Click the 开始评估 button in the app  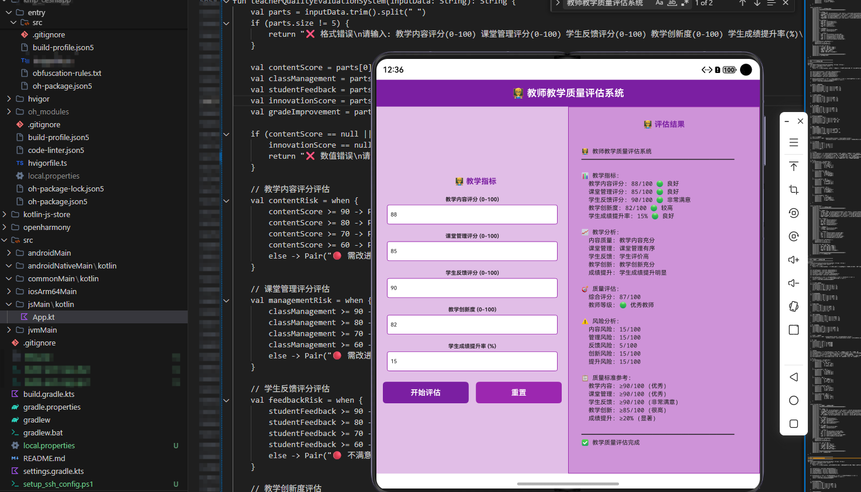pos(426,392)
